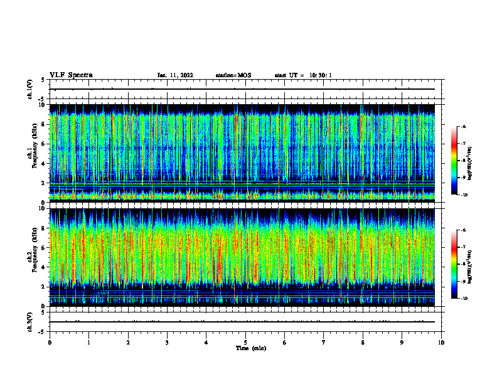Click the "7" minute tick on time axis
The width and height of the screenshot is (497, 384).
[x=324, y=343]
